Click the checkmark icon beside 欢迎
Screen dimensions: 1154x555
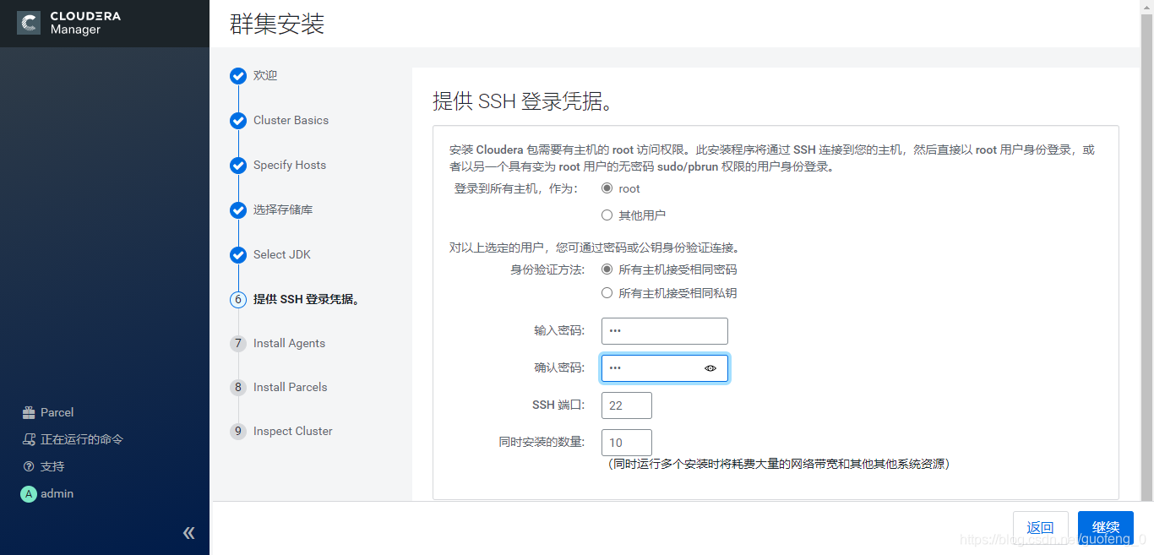[238, 76]
